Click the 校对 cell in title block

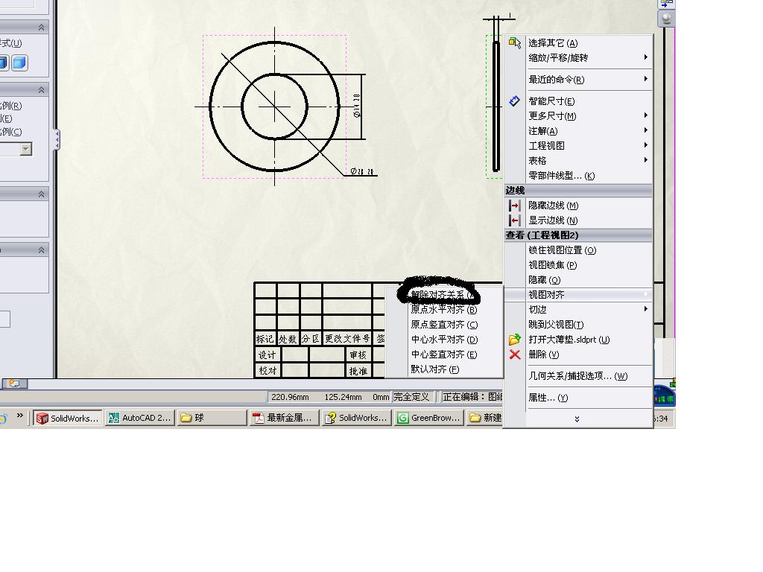pyautogui.click(x=267, y=371)
